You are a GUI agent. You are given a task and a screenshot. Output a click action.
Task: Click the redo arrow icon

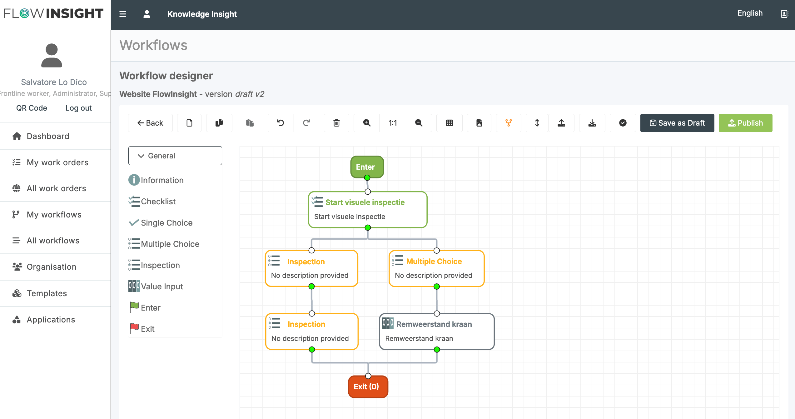pos(306,123)
